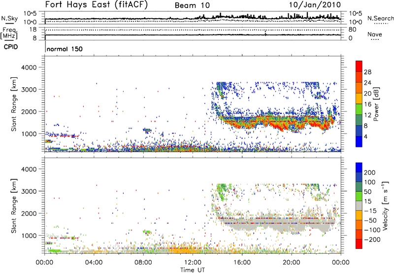
Task: Click the 'N.Search' legend label
Action: point(380,18)
